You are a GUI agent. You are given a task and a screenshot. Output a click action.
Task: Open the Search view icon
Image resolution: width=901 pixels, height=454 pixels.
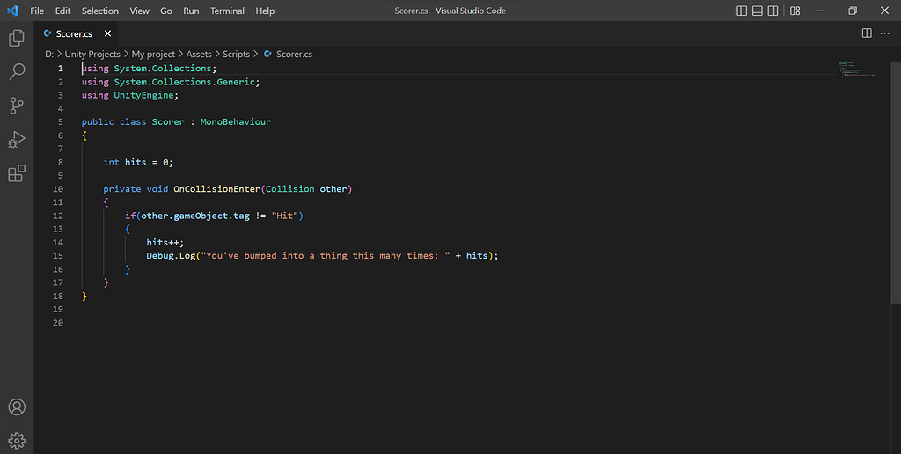[x=17, y=72]
